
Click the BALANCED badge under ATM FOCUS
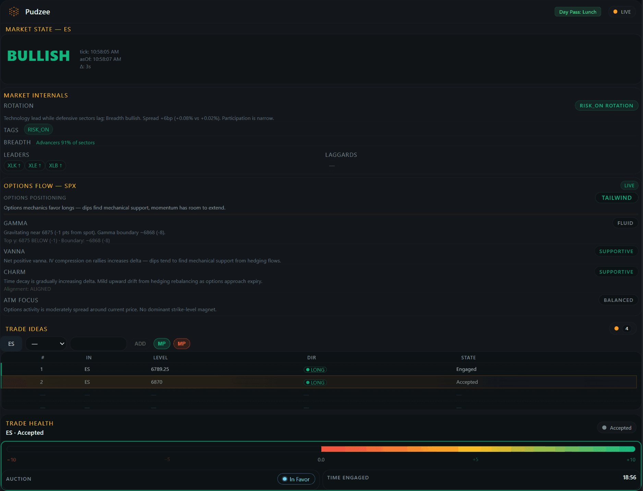tap(618, 300)
